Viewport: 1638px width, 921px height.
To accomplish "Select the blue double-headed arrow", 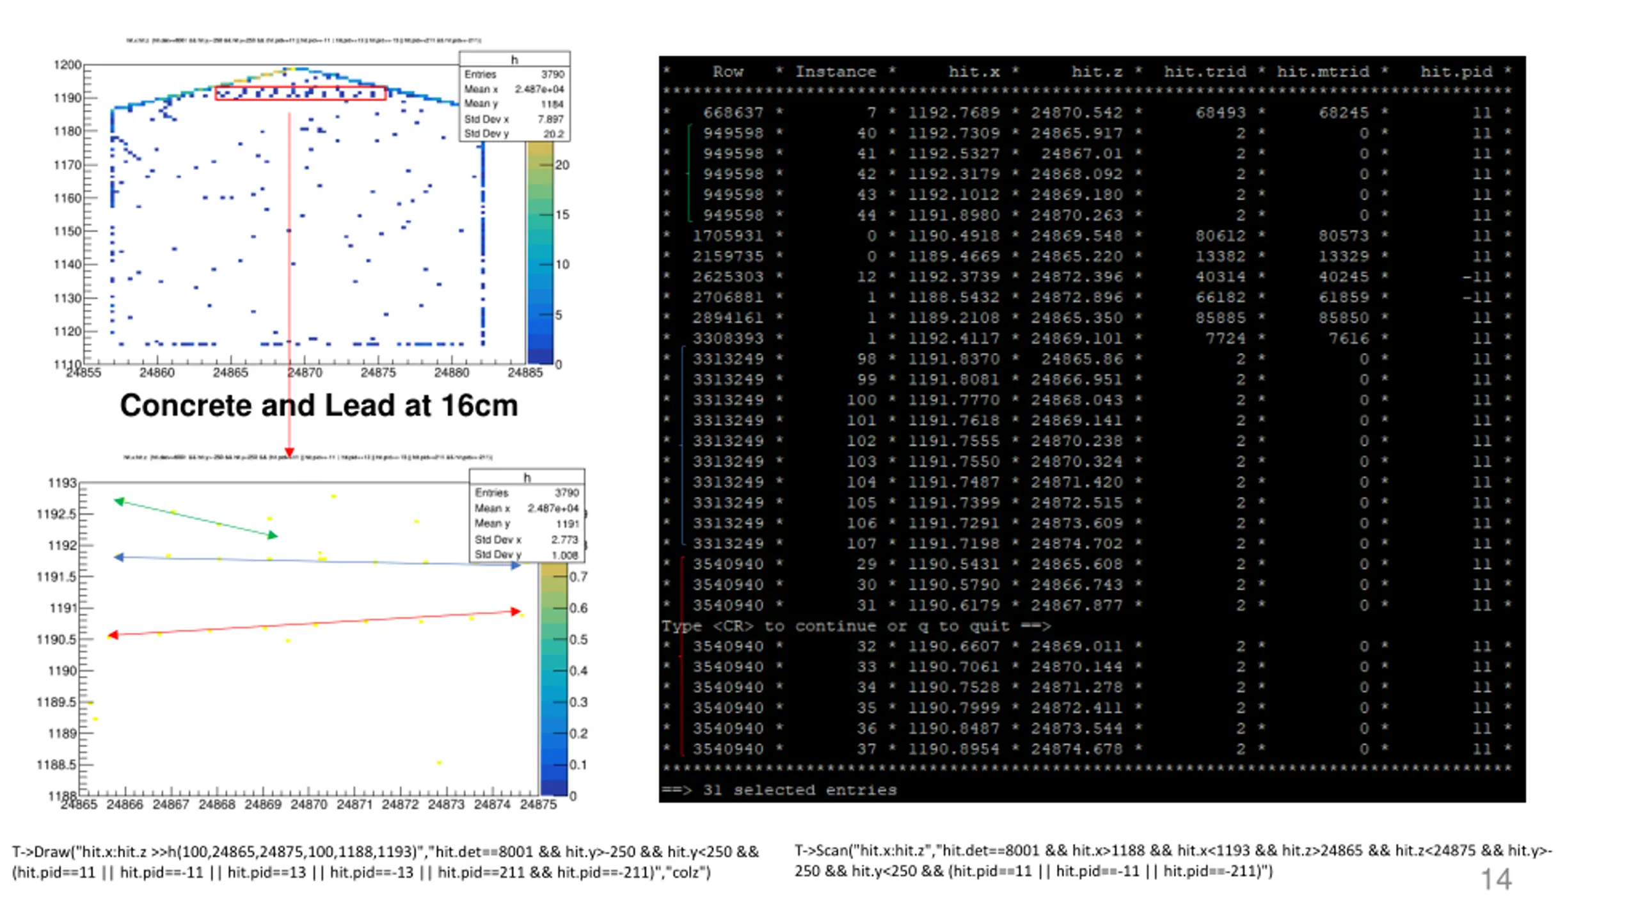I will [x=317, y=561].
